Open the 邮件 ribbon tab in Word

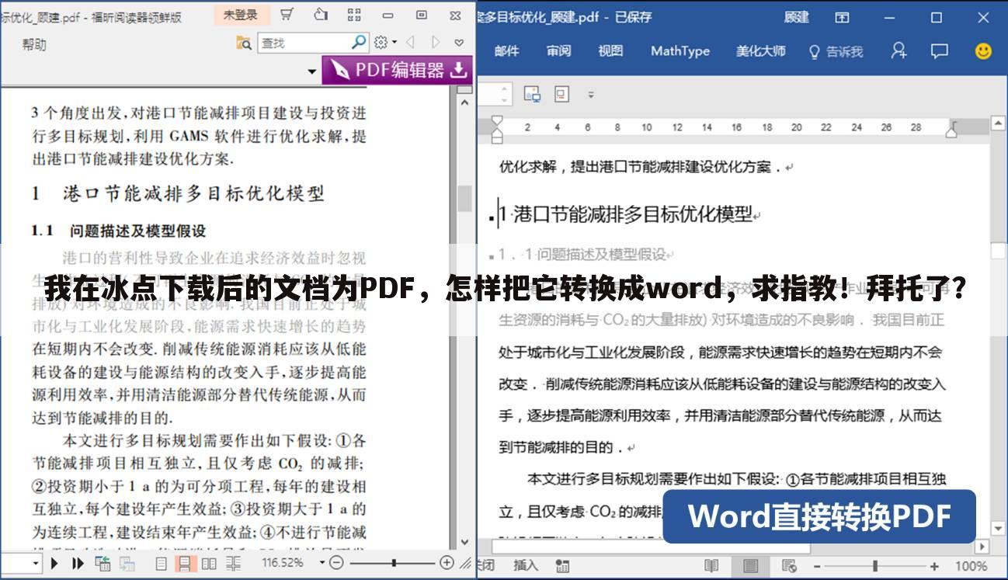click(x=506, y=51)
